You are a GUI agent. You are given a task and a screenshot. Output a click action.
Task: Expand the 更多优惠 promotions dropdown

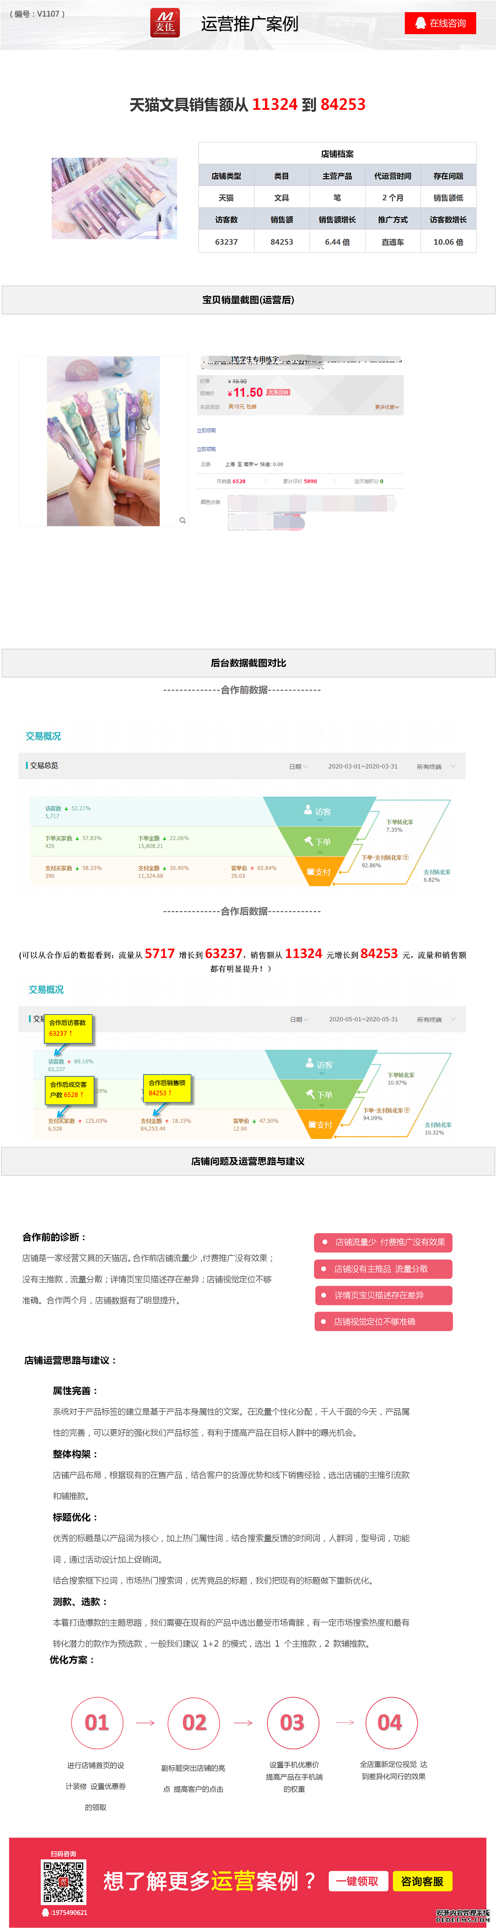[387, 407]
